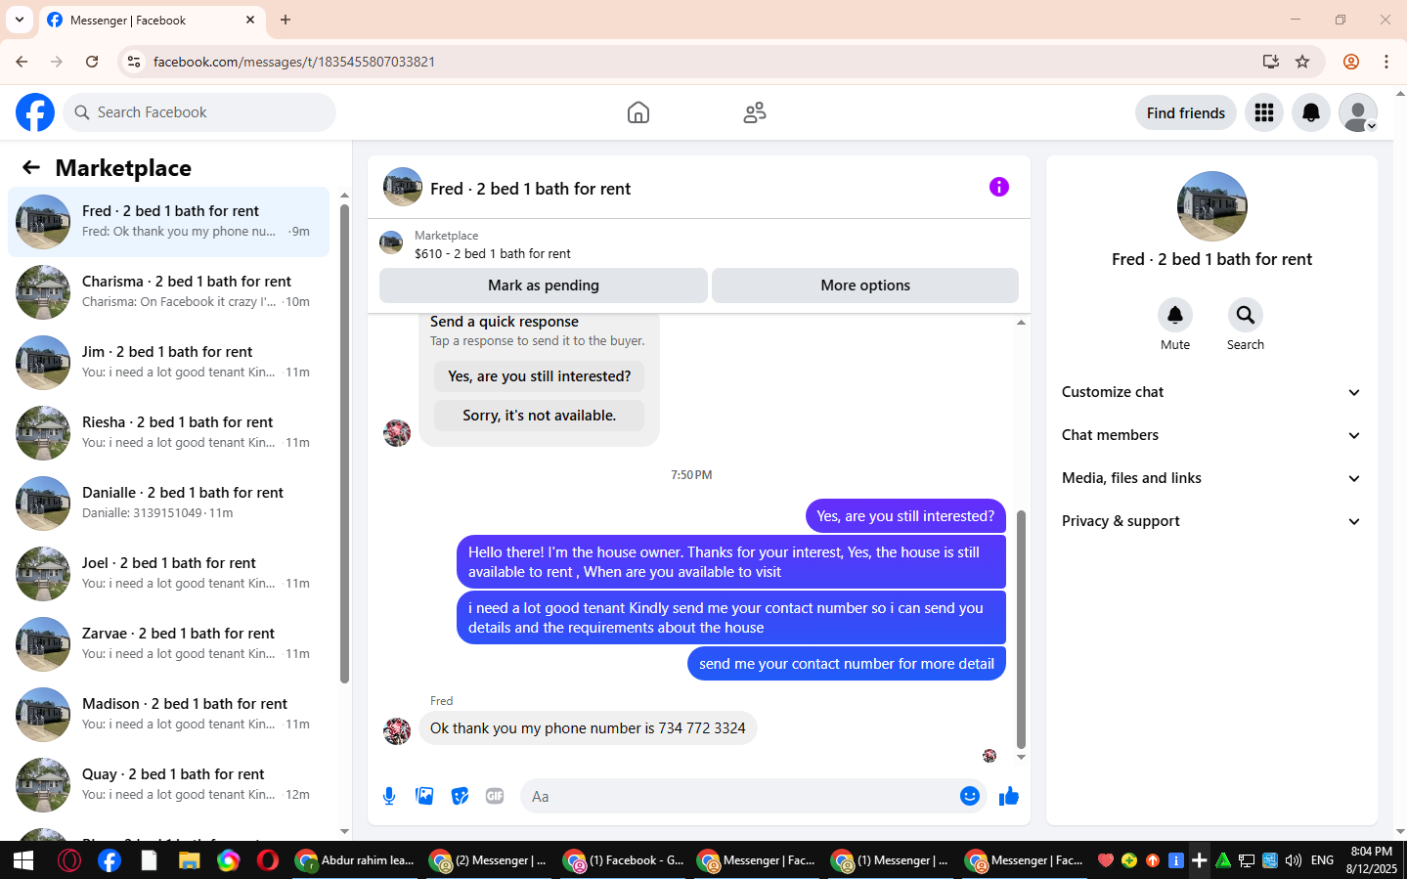The width and height of the screenshot is (1407, 879).
Task: Send a voice clip microphone icon
Action: [389, 796]
